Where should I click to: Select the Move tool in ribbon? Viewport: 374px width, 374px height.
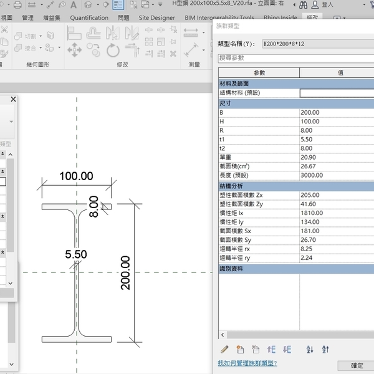click(74, 50)
